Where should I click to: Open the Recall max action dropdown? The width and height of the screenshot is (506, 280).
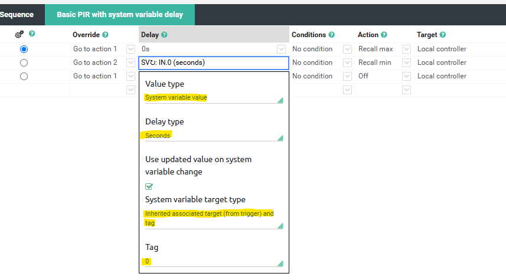[x=407, y=50]
